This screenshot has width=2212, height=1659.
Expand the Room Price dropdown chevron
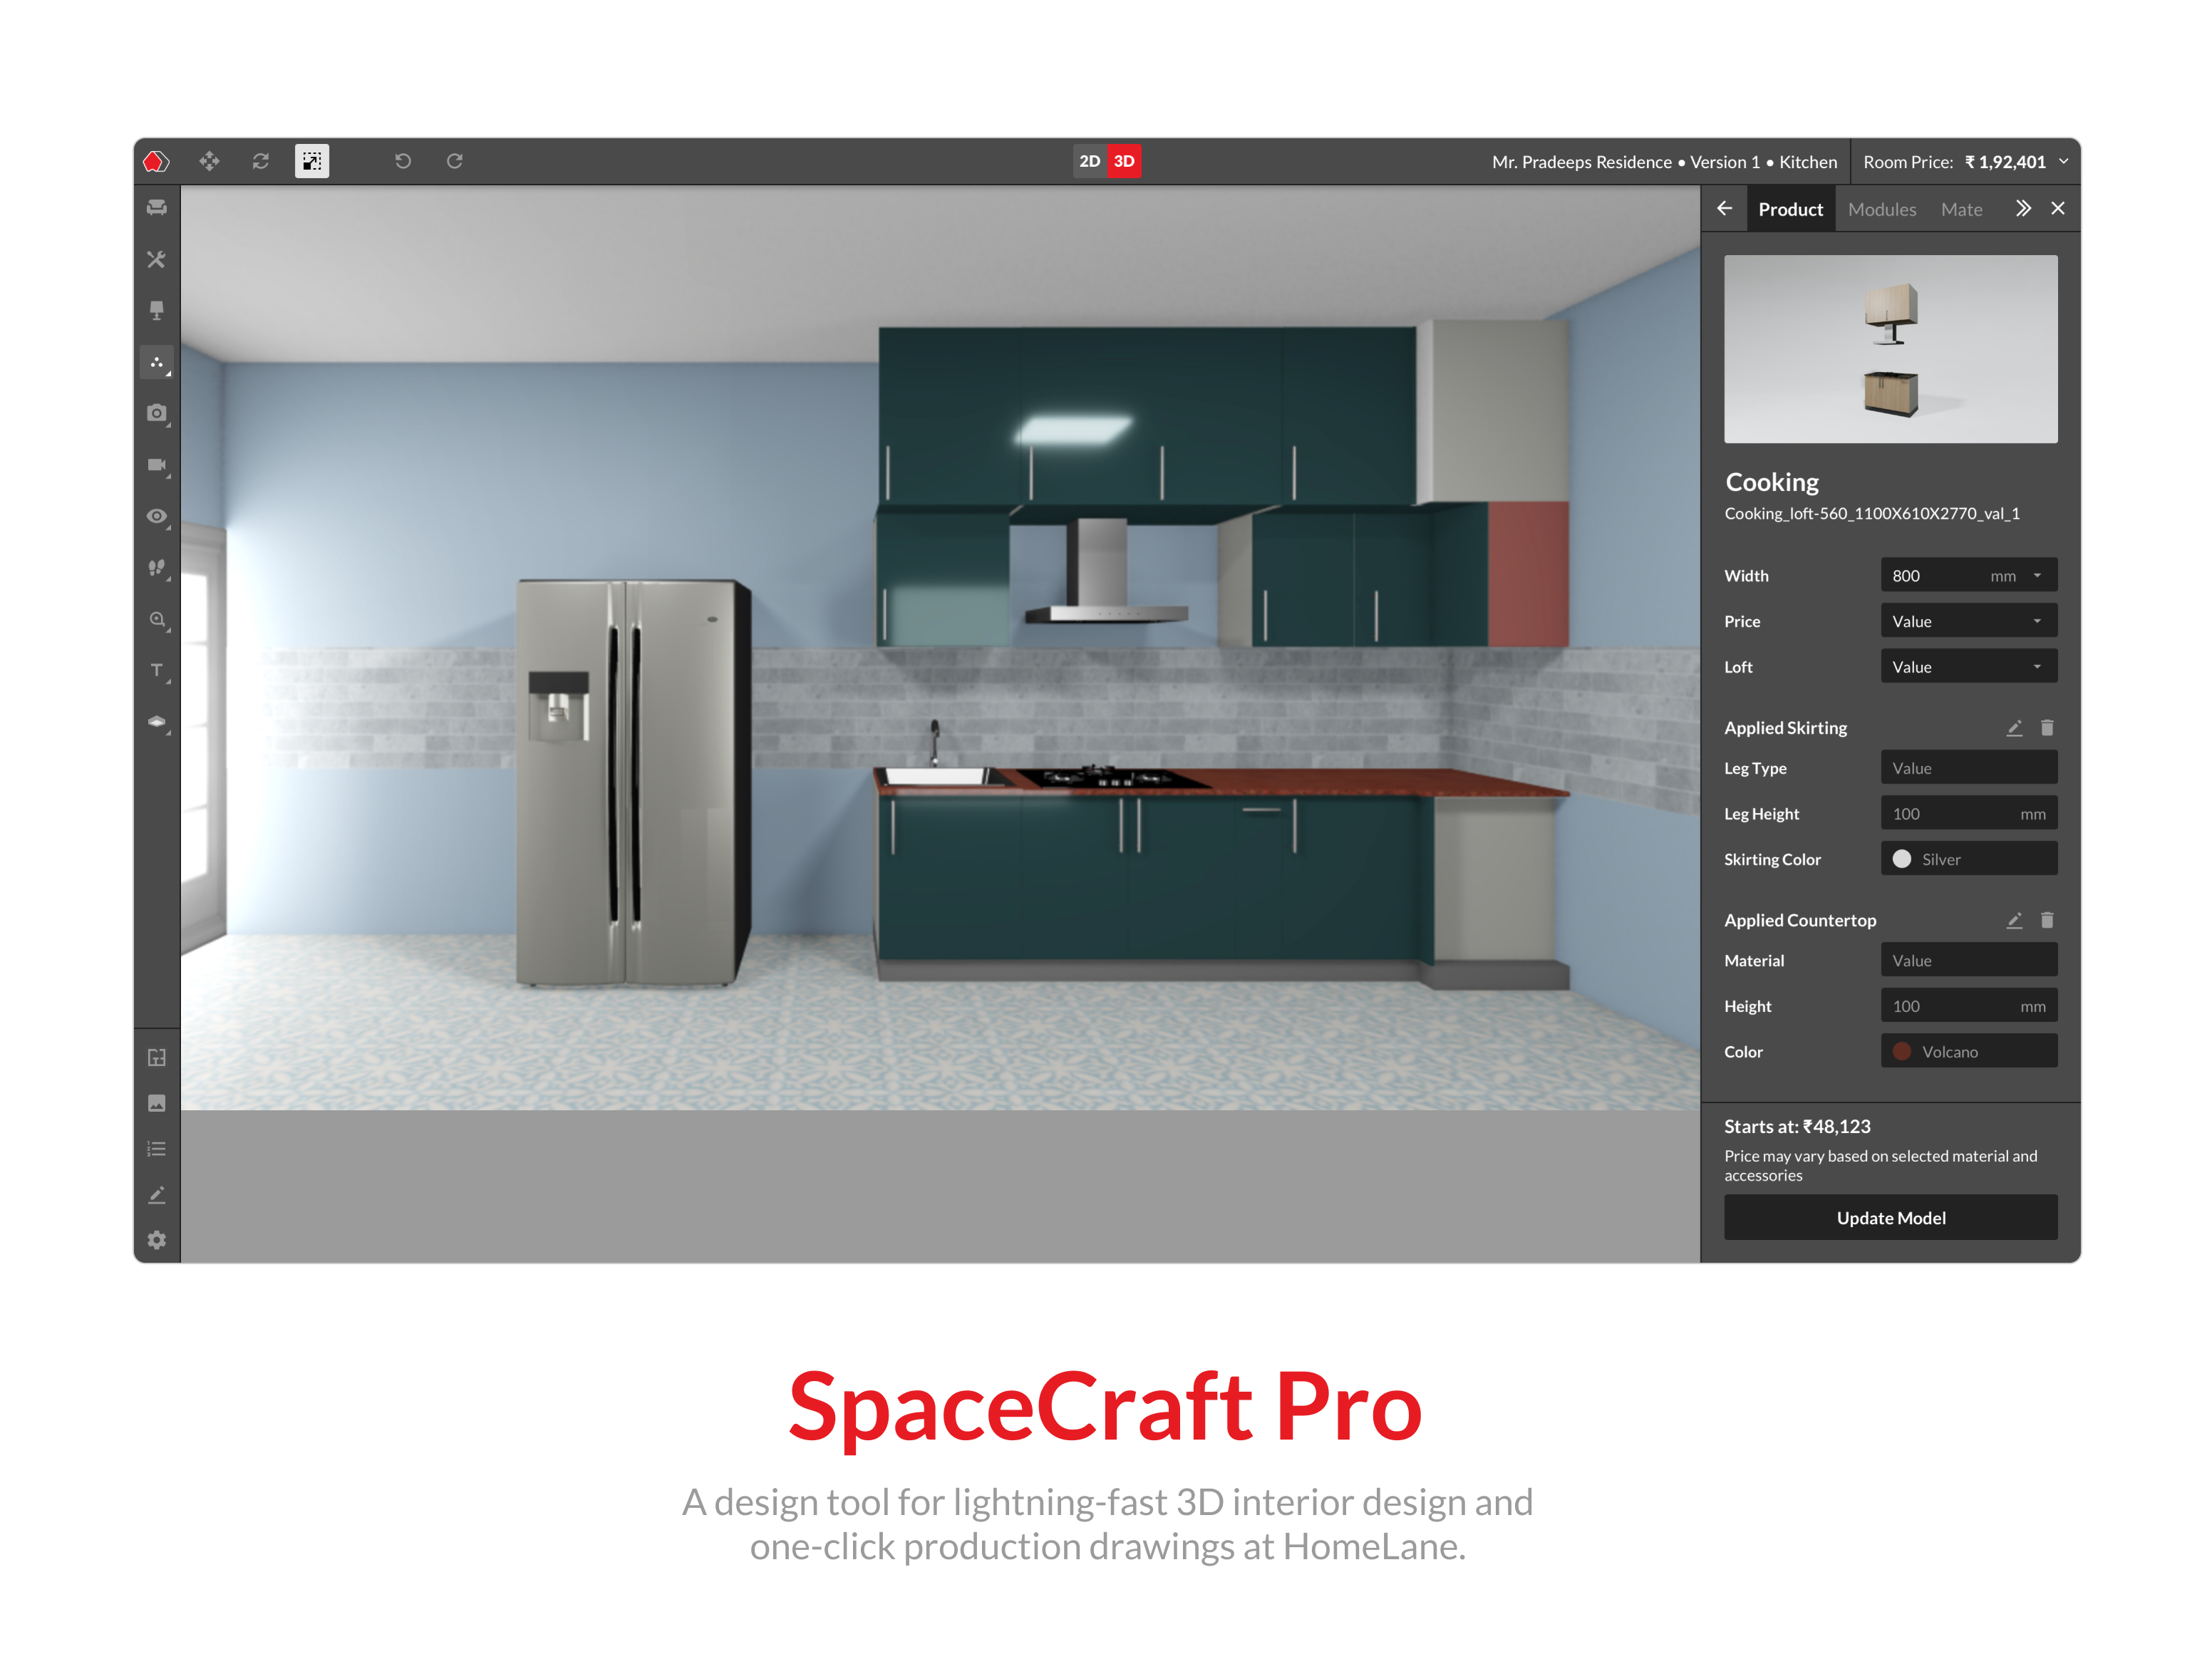(2063, 161)
